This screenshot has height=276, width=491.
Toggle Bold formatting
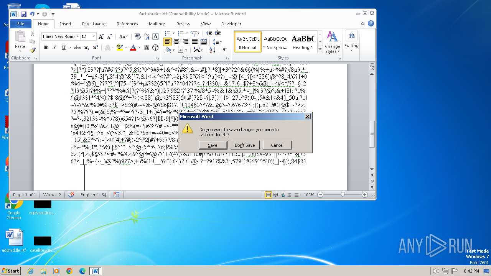pos(46,48)
